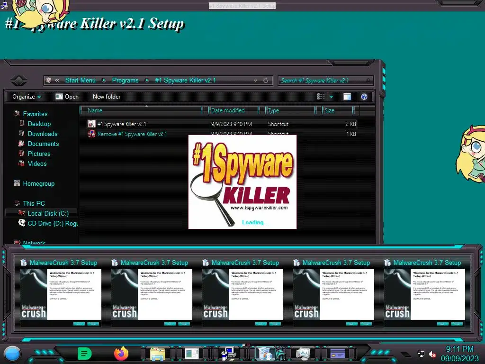Image resolution: width=485 pixels, height=364 pixels.
Task: Click Start Menu breadcrumb
Action: [81, 80]
